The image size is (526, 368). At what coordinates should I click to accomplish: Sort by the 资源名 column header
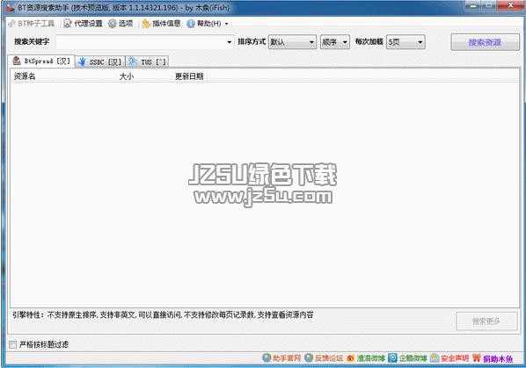tap(63, 76)
